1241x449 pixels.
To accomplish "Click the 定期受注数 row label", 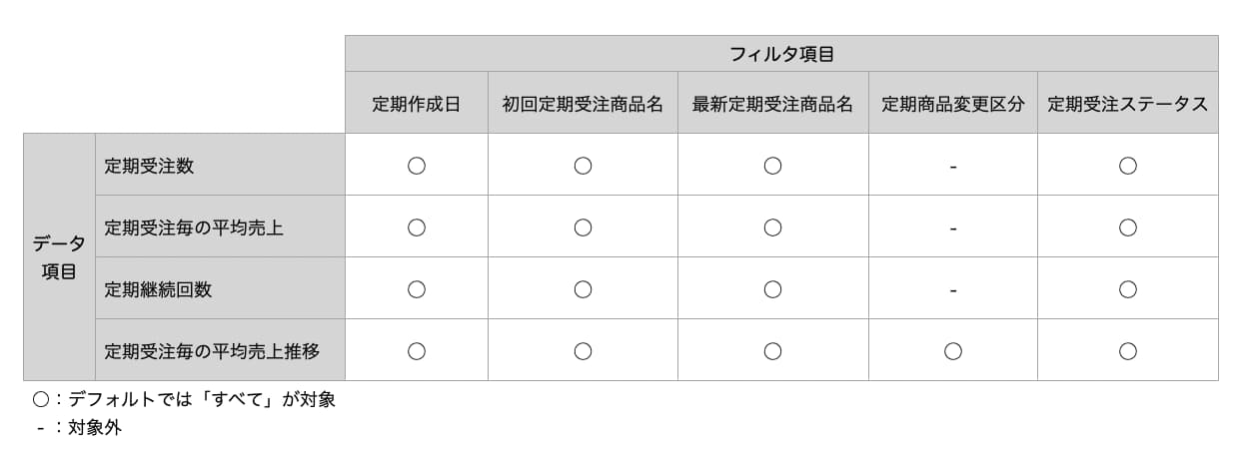I will [x=220, y=165].
